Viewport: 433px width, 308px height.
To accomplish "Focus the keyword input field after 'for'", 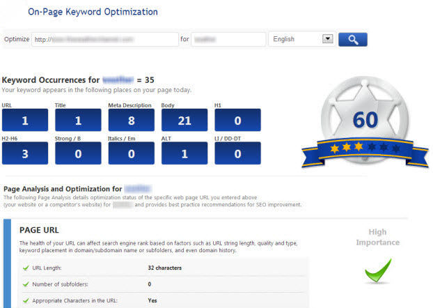I will 227,40.
